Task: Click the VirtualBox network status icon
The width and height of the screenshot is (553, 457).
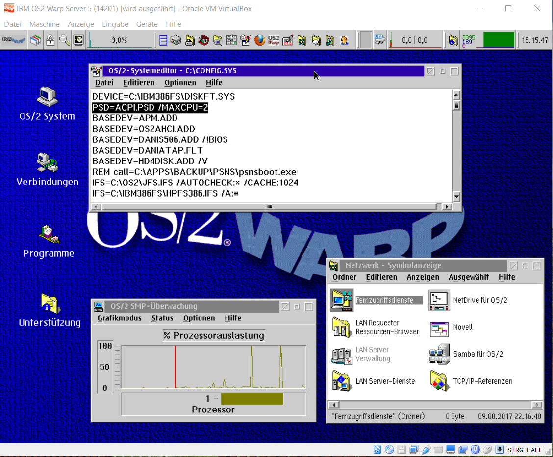Action: (414, 450)
